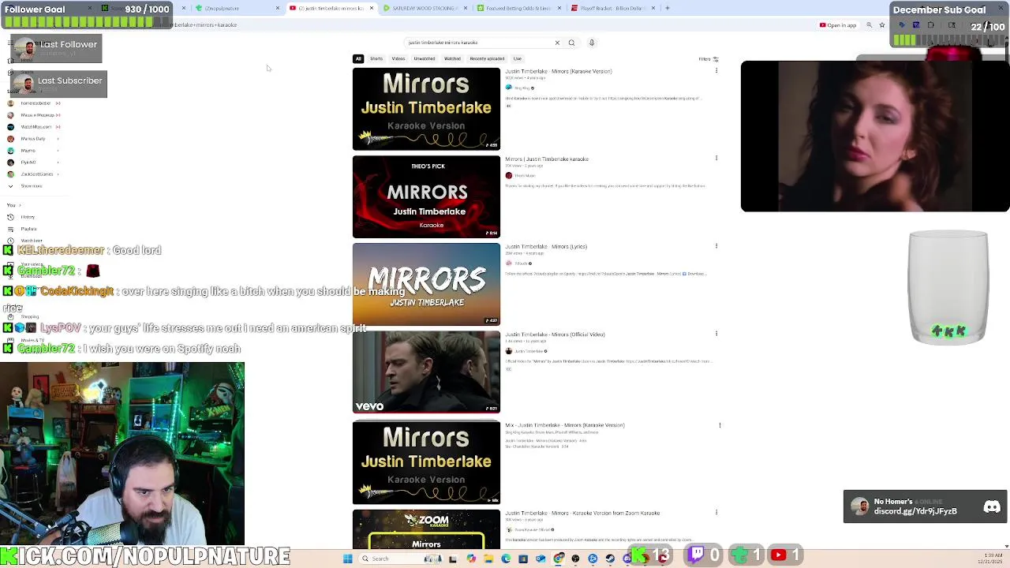Open 'Justin Timberlake - Mirrors (Lyrics)' title link
Viewport: 1010px width, 568px height.
[546, 246]
